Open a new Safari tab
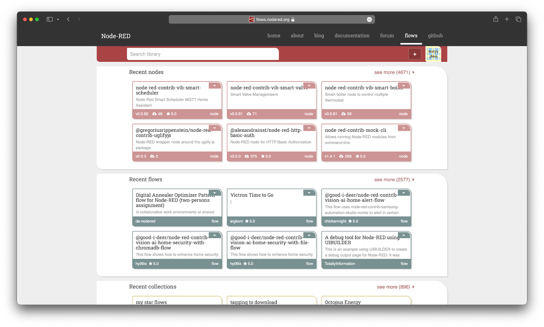 pos(507,19)
